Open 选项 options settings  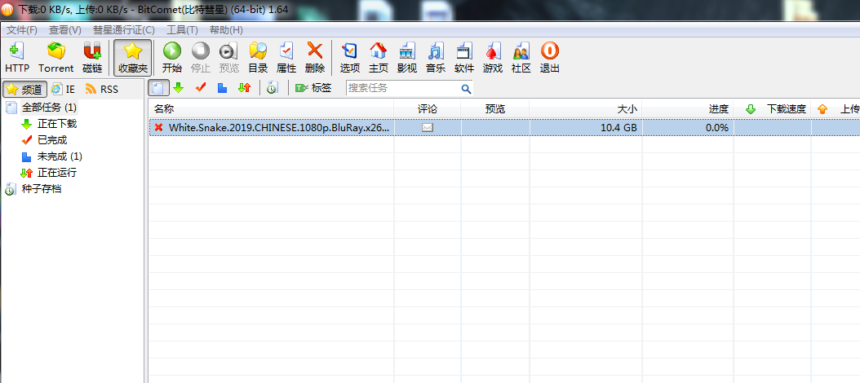coord(349,58)
